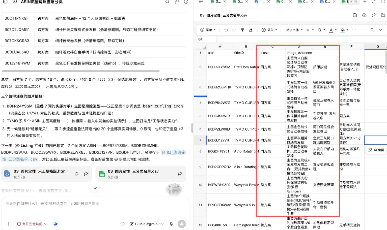
Task: Upload spreadsheet to cloud
Action: point(364,15)
